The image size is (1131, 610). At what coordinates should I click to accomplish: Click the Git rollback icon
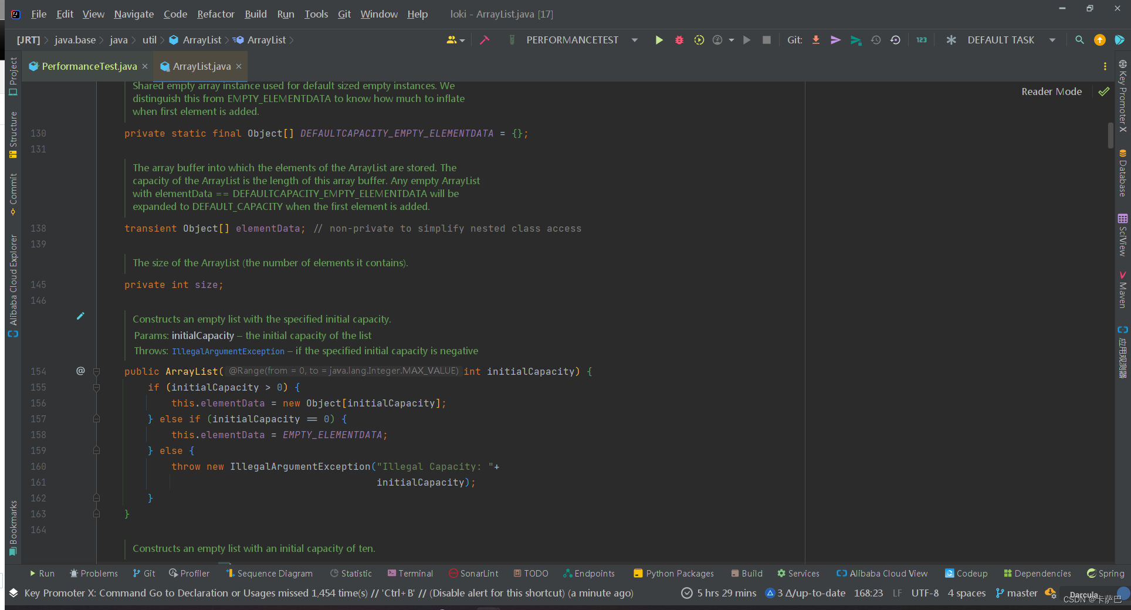tap(895, 40)
